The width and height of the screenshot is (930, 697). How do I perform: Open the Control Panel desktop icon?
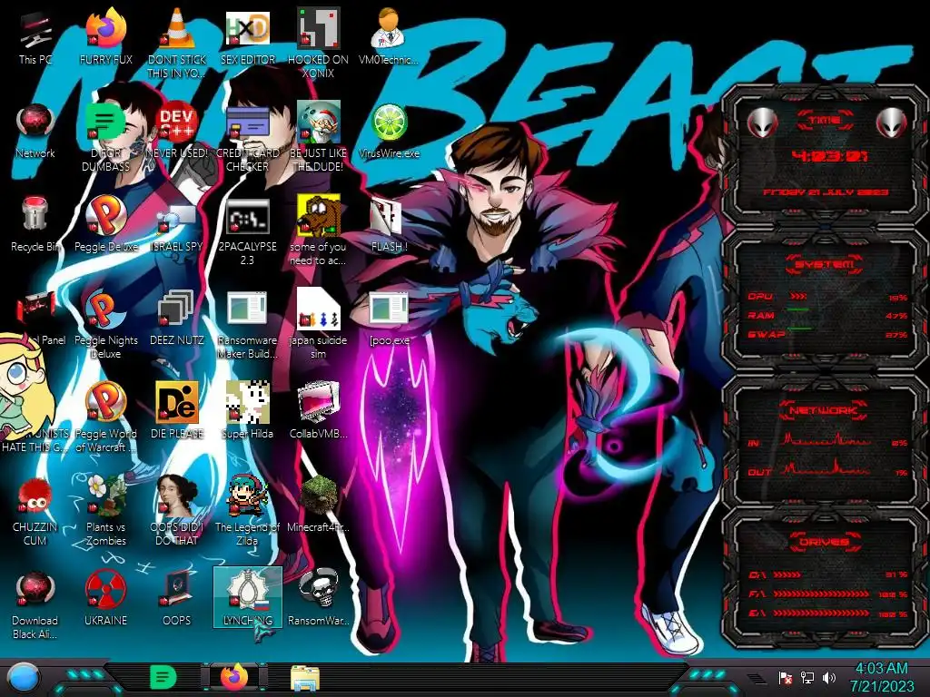point(35,318)
